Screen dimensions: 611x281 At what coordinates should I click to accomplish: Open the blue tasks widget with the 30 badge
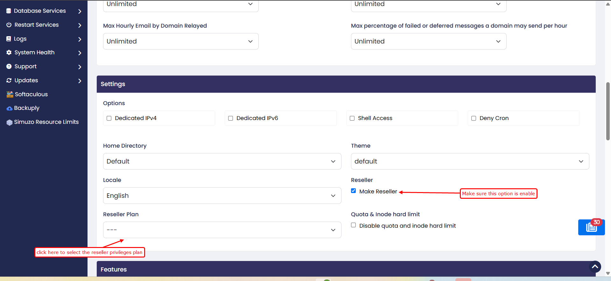pyautogui.click(x=591, y=227)
